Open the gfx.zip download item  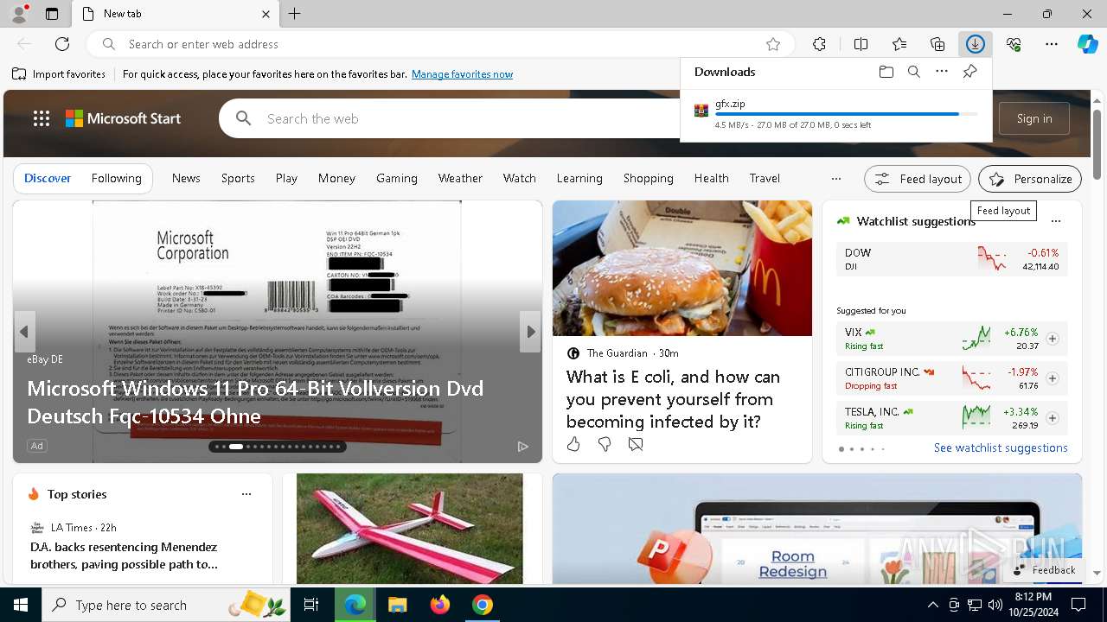(835, 114)
